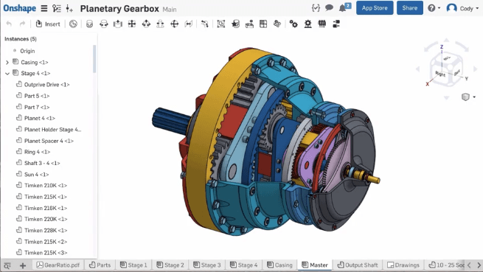Expand the Casing <1> tree node
Screen dimensions: 483x272
pyautogui.click(x=7, y=62)
